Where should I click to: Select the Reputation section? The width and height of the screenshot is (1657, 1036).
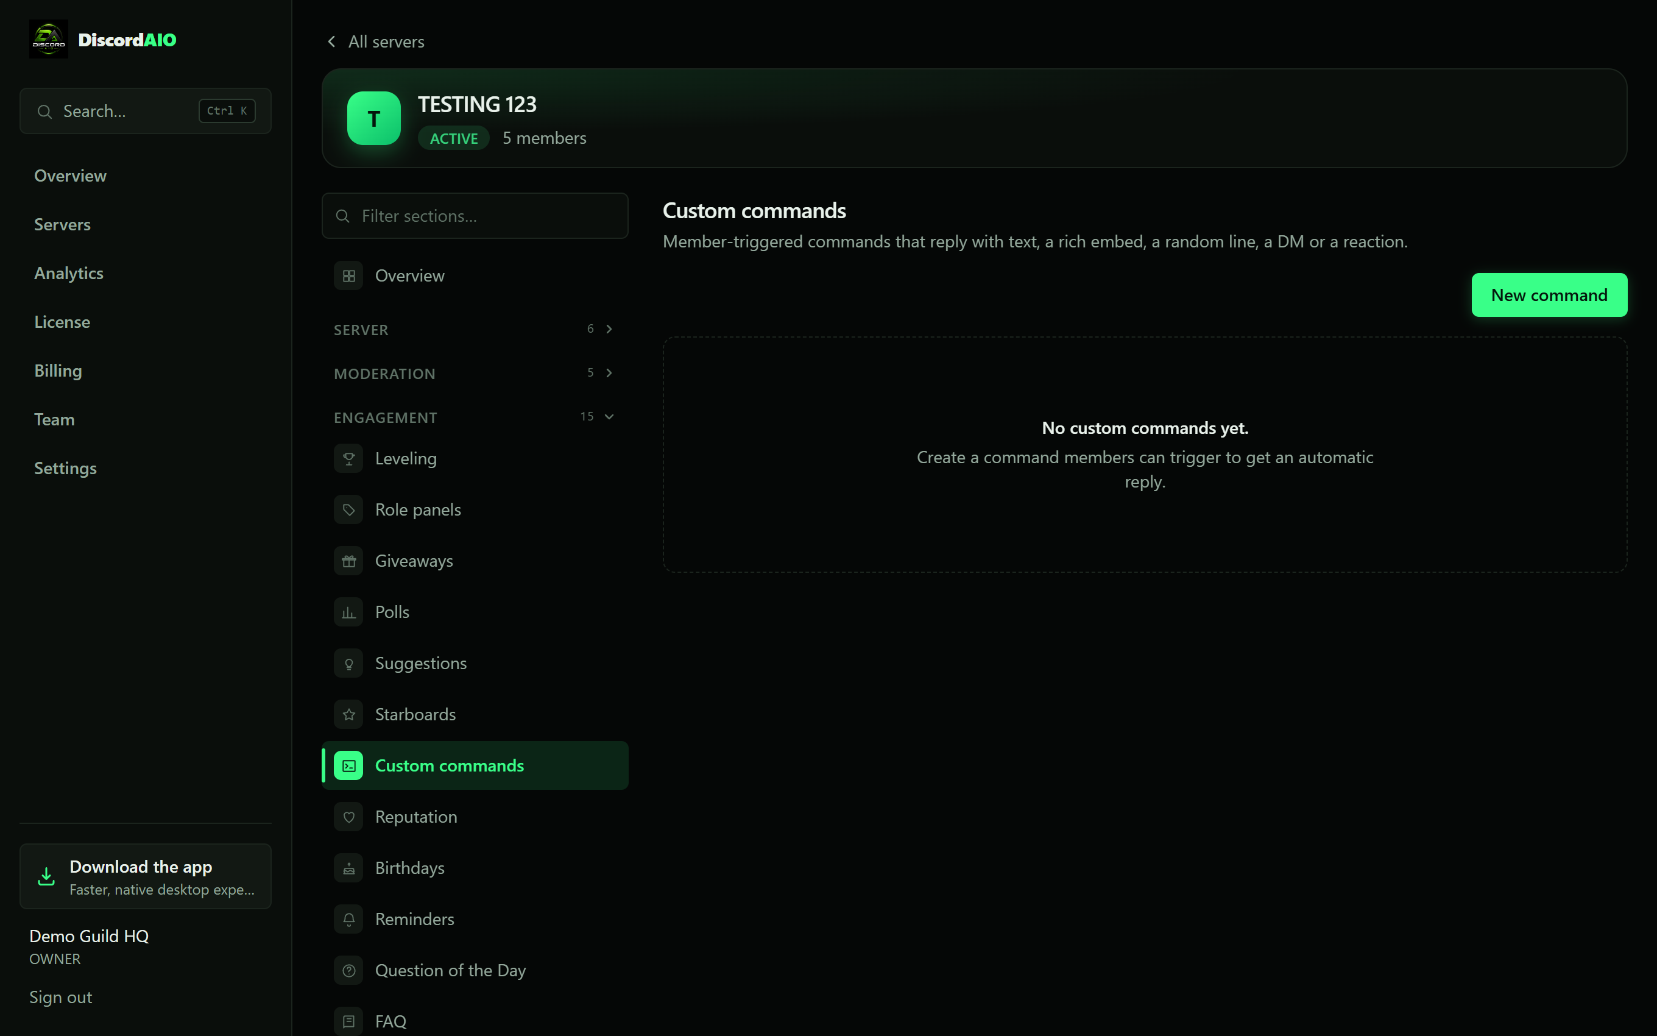click(475, 817)
